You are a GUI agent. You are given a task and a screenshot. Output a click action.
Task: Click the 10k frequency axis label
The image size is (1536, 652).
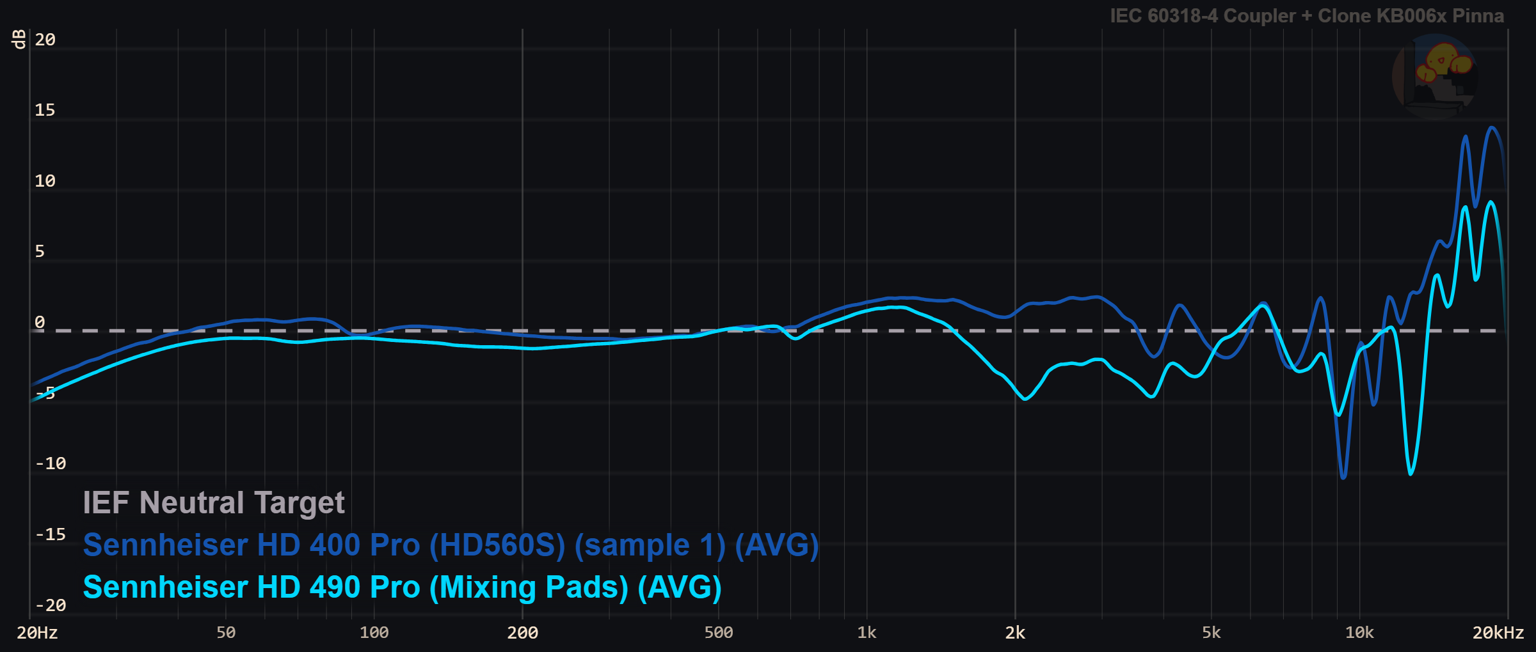1359,633
